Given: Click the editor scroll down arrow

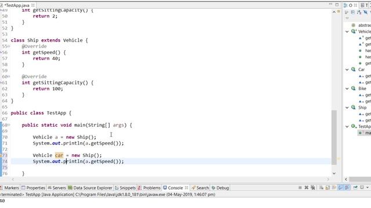Looking at the screenshot, I should click(334, 173).
